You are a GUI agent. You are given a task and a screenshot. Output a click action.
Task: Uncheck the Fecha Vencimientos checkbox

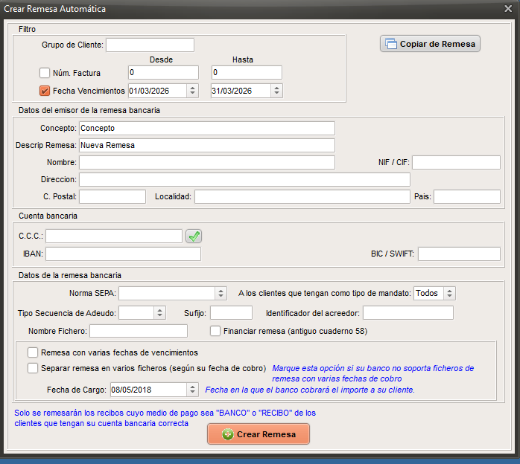45,91
